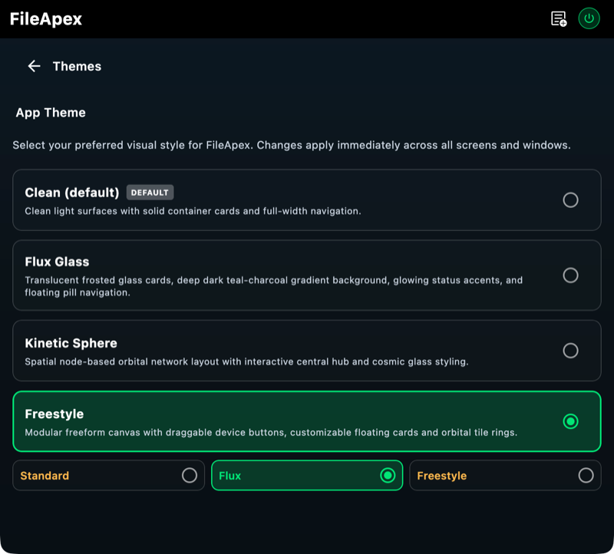Click the FileApex logo title

coord(46,18)
